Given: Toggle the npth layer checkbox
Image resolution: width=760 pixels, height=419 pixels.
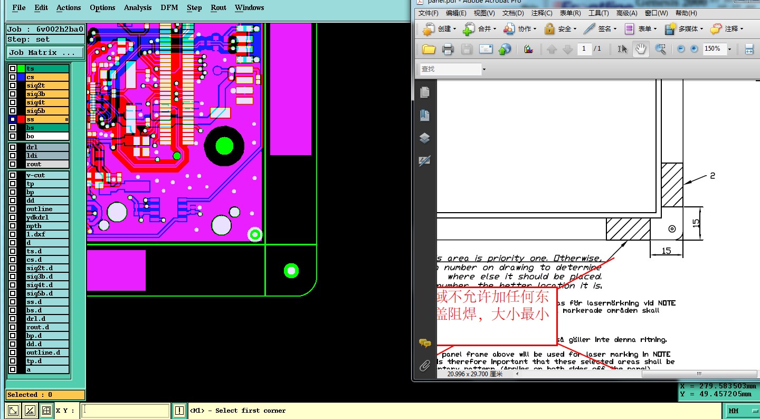Looking at the screenshot, I should 13,226.
